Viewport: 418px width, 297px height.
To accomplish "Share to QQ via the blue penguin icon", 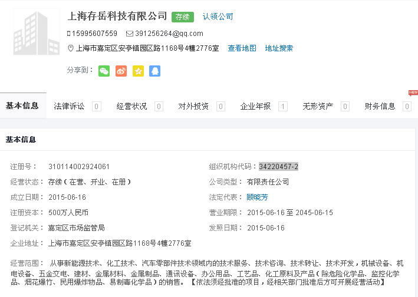I will 154,71.
